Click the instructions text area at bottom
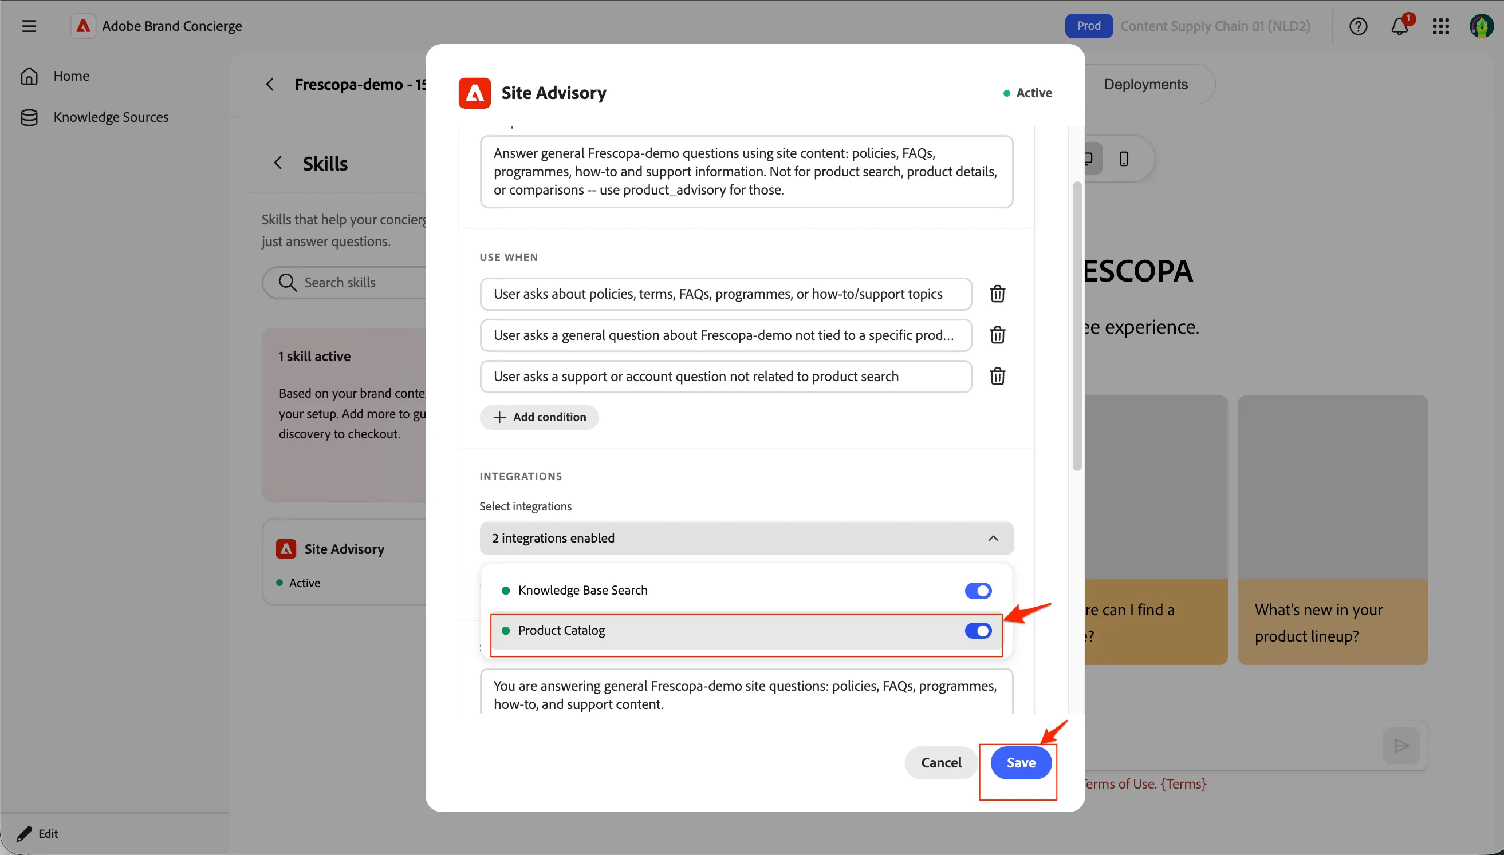 coord(746,692)
